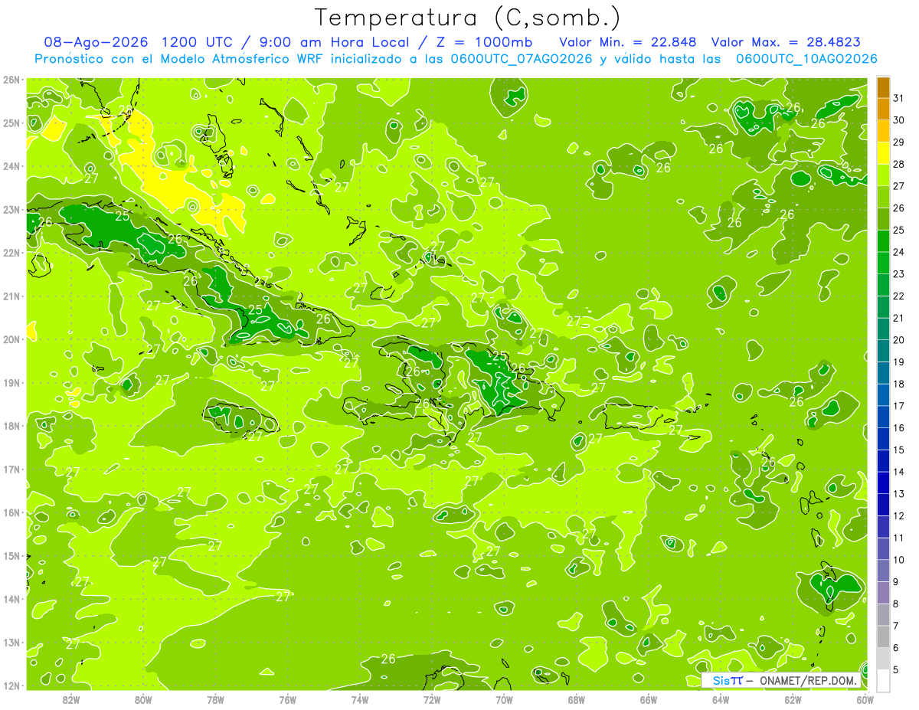919x710 pixels.
Task: Click the '72W' longitude axis label
Action: click(431, 700)
